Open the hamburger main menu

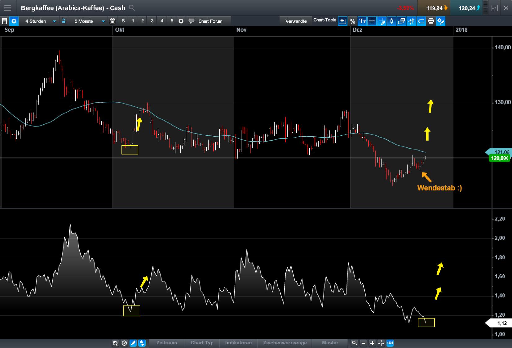(7, 8)
